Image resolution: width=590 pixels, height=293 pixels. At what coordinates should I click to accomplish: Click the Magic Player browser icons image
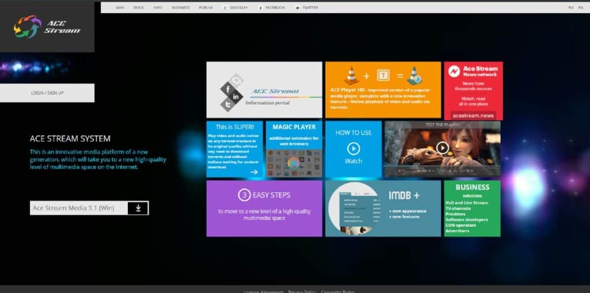(x=294, y=163)
